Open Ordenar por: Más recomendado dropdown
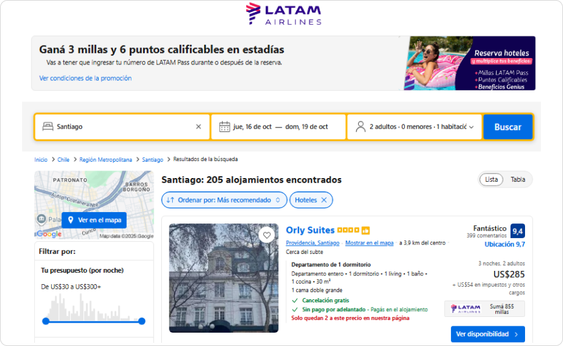The image size is (563, 346). pos(224,200)
